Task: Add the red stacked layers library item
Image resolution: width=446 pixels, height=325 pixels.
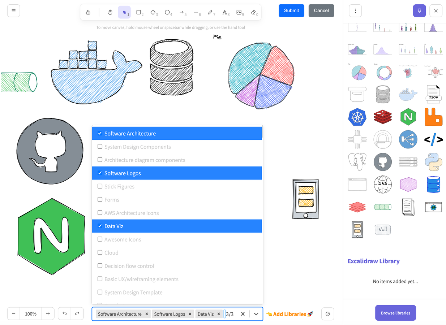Action: coord(357,207)
